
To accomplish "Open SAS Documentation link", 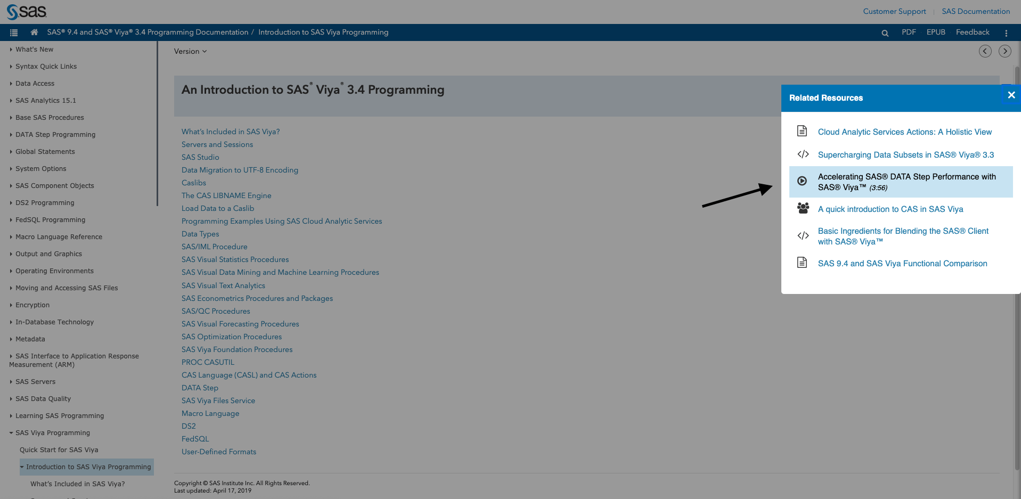I will [x=976, y=11].
